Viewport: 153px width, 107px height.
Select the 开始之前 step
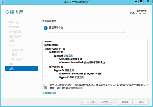(14, 22)
